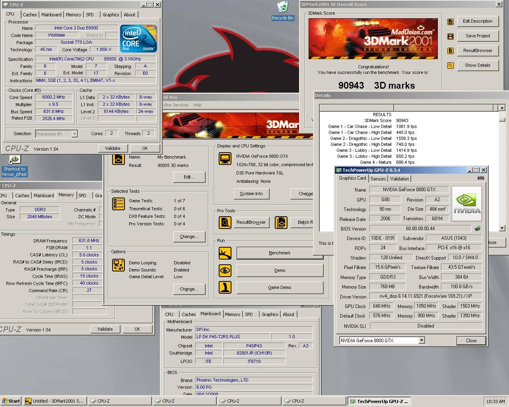Open the hexus_pifast shortcut icon
The width and height of the screenshot is (509, 407).
tap(15, 166)
